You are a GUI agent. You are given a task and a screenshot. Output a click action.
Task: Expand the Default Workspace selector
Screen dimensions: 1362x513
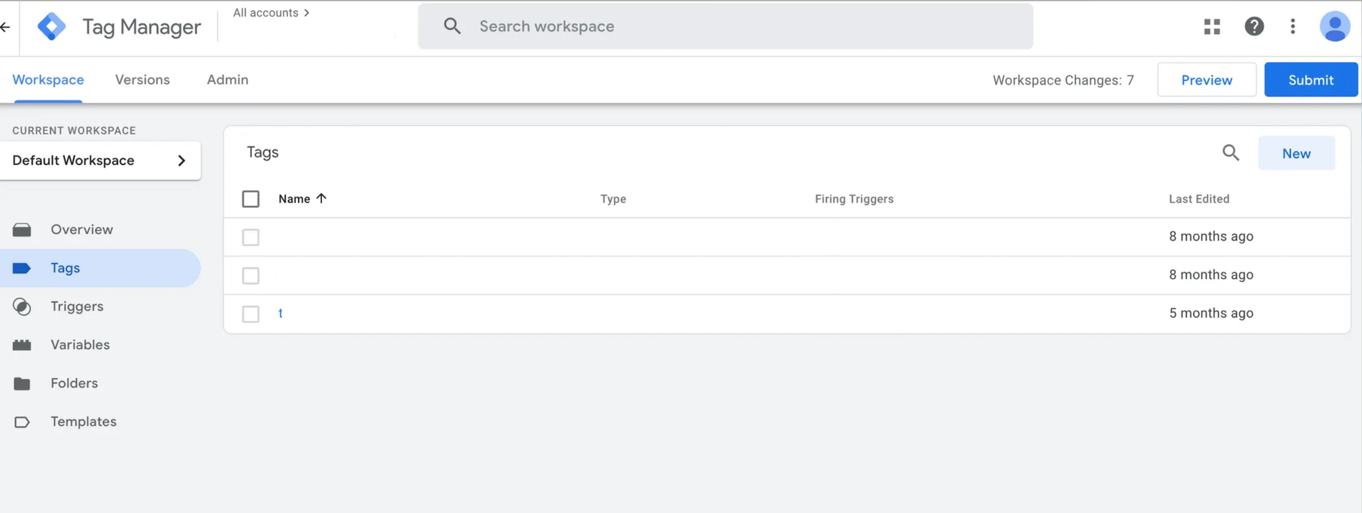click(x=100, y=160)
